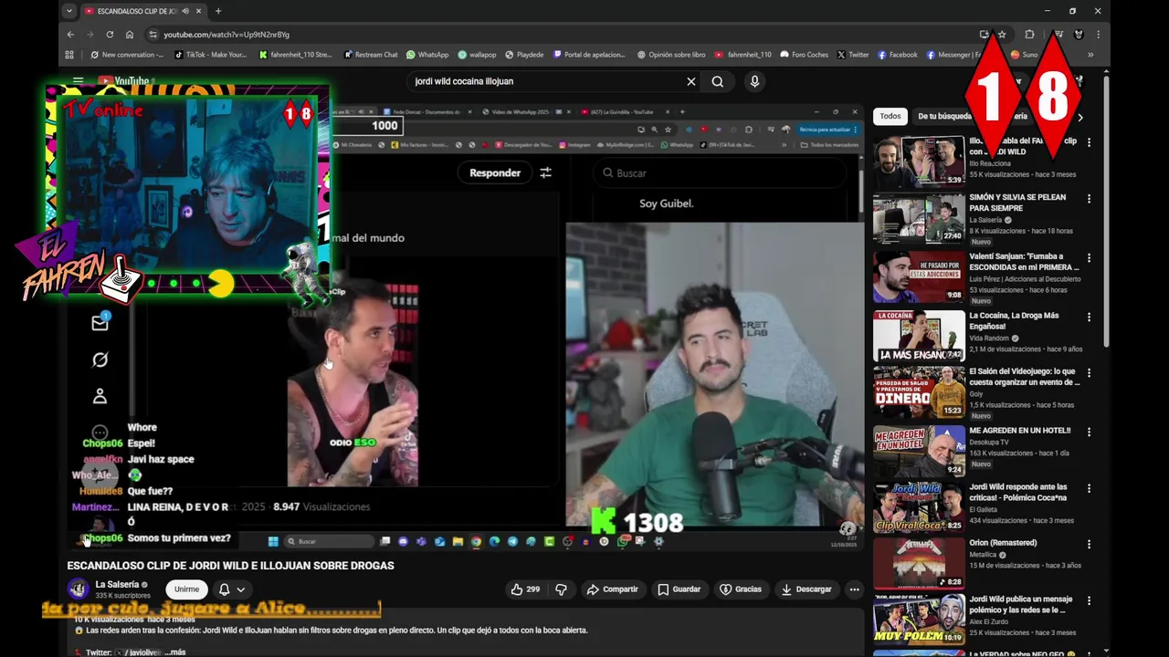Click the page vertical scrollbar
1169x657 pixels.
1106,210
